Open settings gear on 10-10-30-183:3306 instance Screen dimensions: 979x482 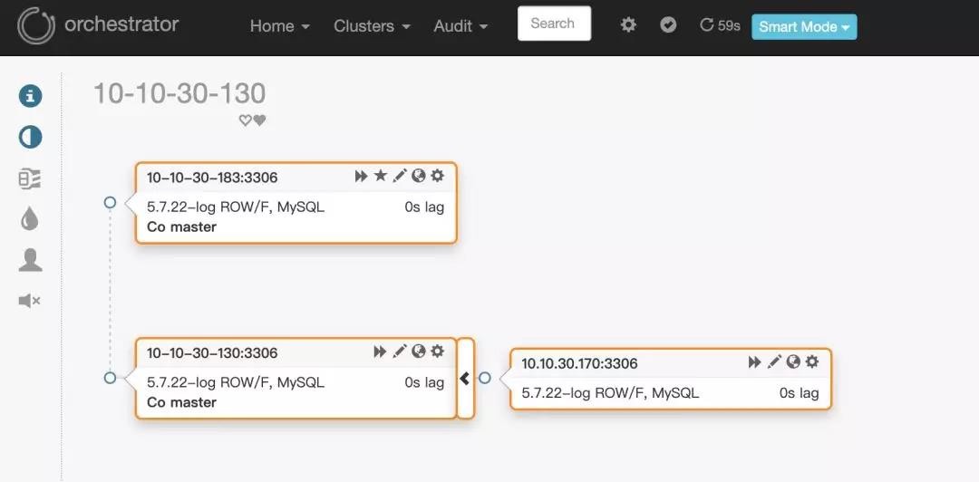tap(438, 176)
